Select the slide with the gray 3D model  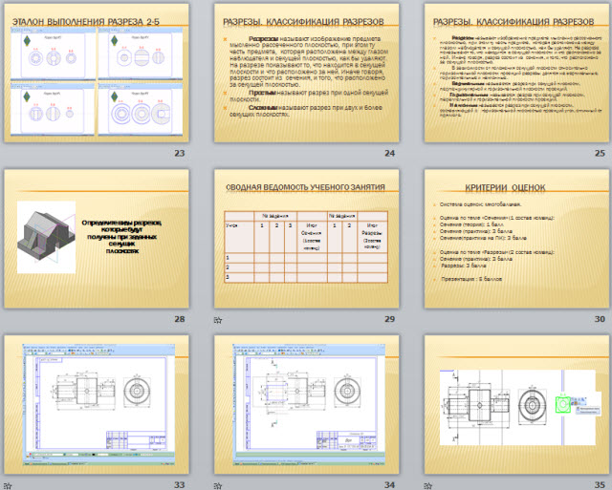coord(97,239)
